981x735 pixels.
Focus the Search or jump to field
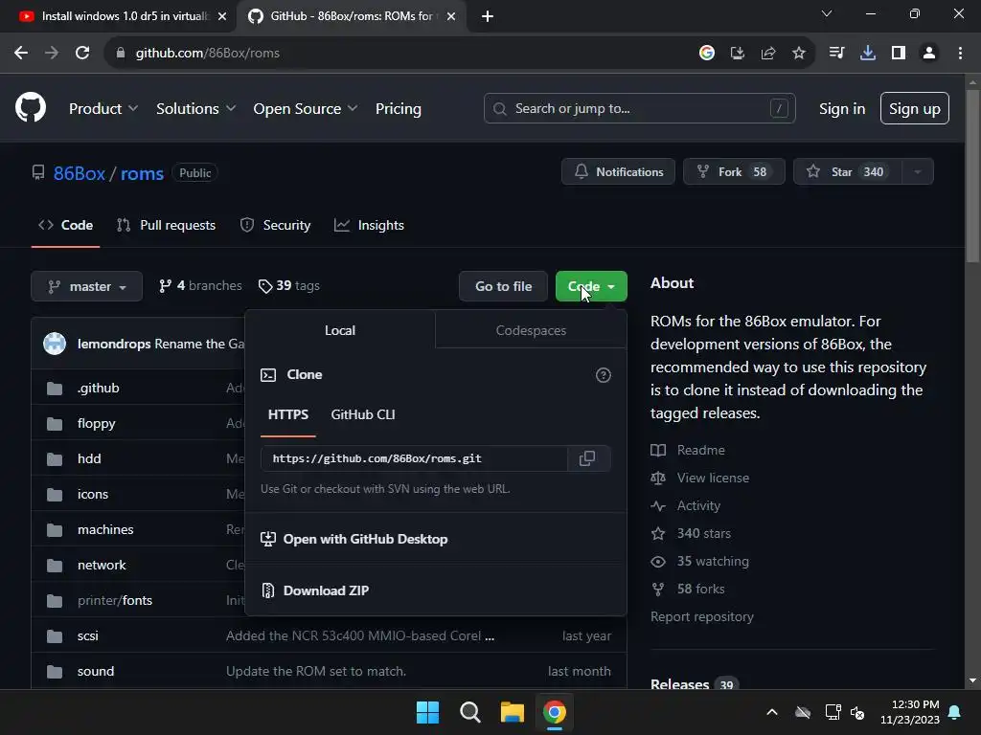point(639,108)
